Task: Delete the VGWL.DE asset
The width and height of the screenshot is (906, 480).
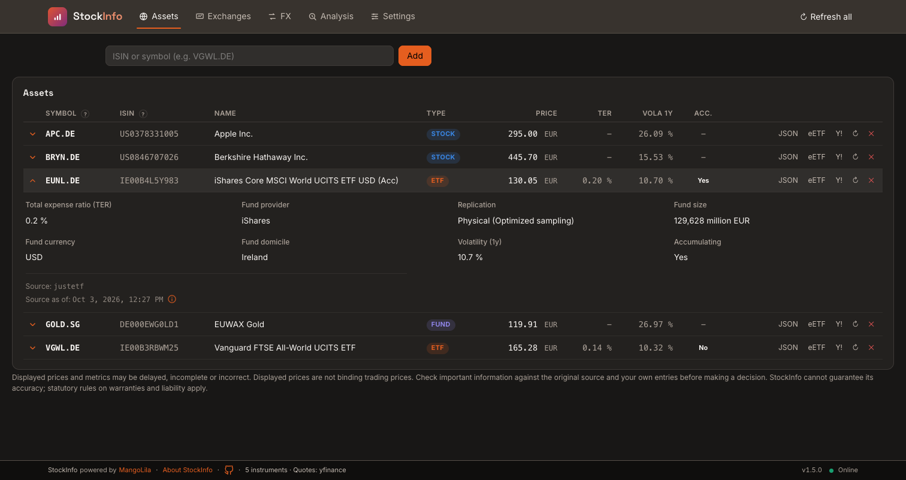Action: (871, 348)
